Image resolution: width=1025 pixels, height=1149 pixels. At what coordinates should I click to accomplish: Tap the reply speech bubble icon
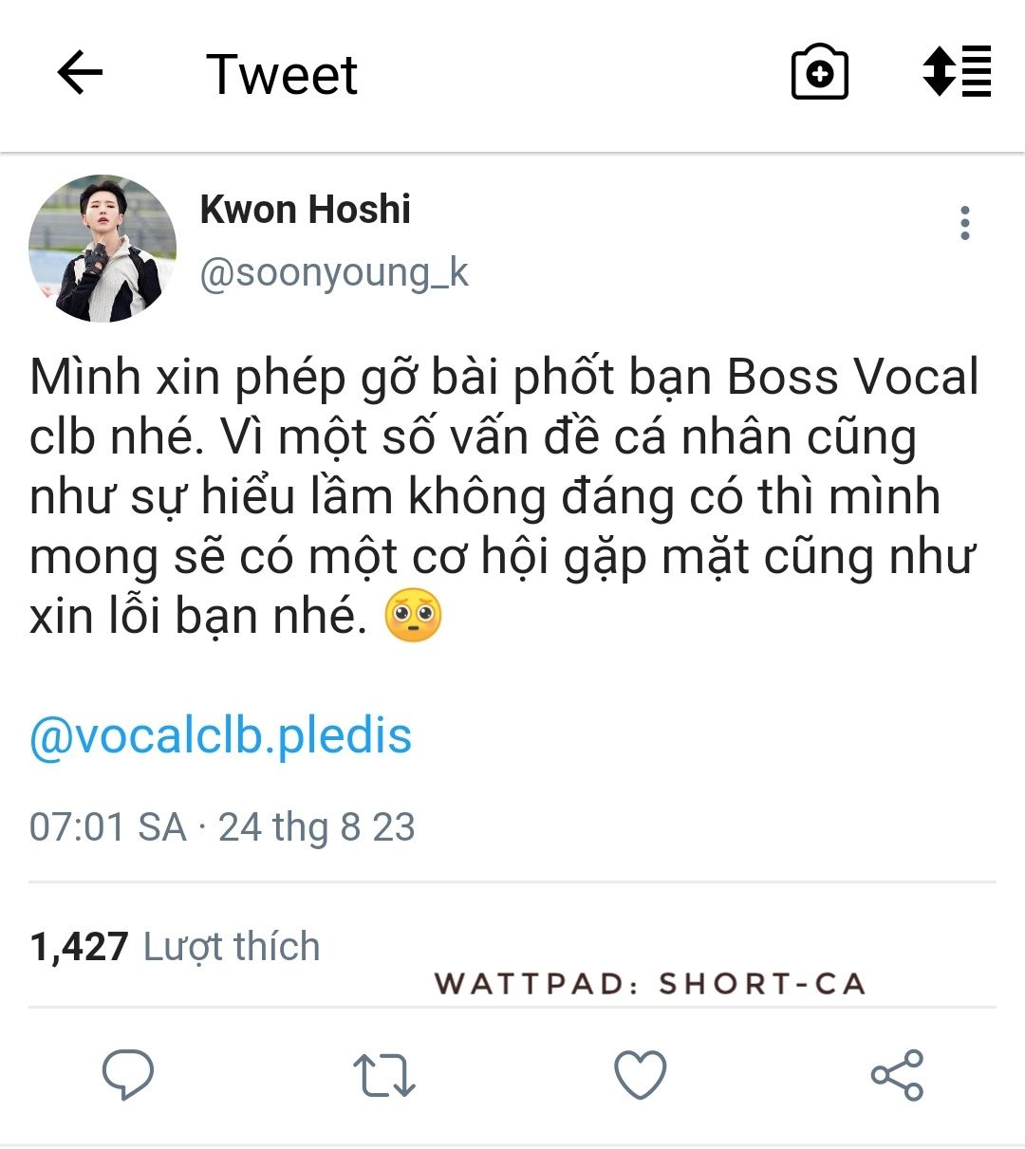tap(128, 1075)
